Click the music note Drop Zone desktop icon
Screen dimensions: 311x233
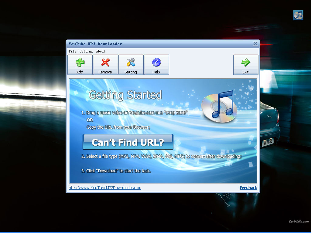[298, 15]
